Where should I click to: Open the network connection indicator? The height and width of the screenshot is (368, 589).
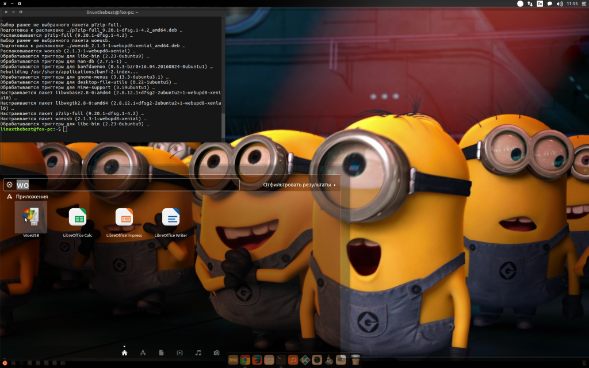(530, 3)
